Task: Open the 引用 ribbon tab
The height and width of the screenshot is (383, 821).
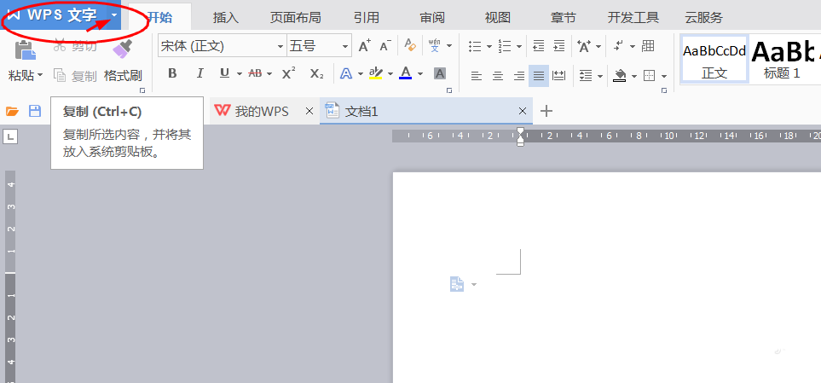Action: pos(366,17)
